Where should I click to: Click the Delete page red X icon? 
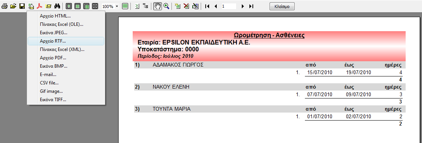coord(186,6)
